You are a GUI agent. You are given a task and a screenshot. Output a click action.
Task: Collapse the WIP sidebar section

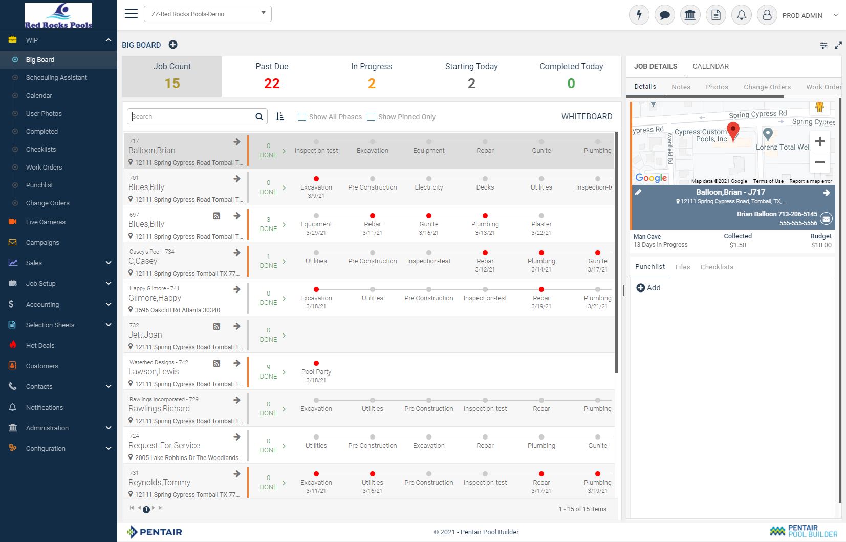(108, 40)
